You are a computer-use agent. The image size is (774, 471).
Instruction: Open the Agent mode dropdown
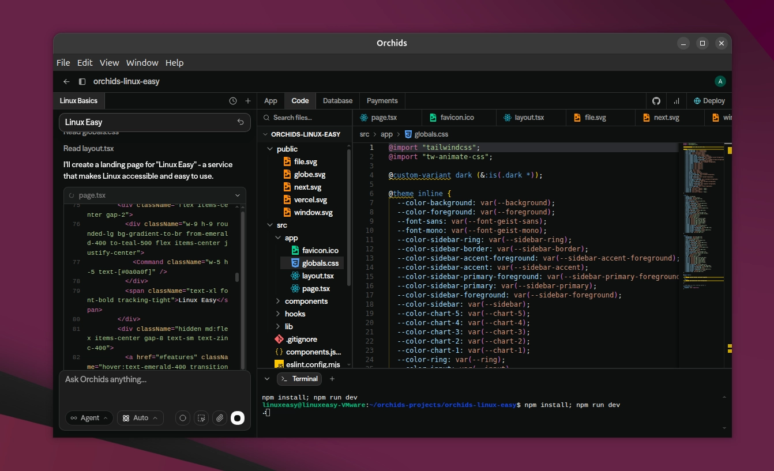coord(89,418)
